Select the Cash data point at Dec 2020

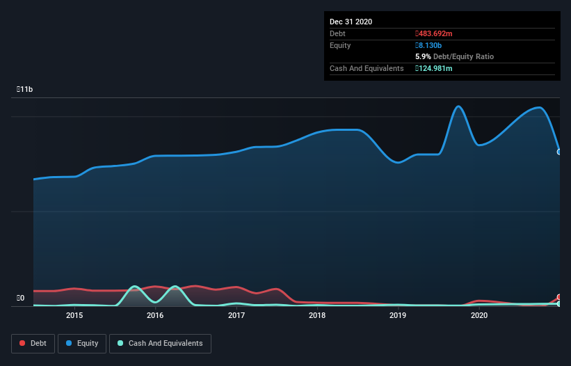click(559, 304)
